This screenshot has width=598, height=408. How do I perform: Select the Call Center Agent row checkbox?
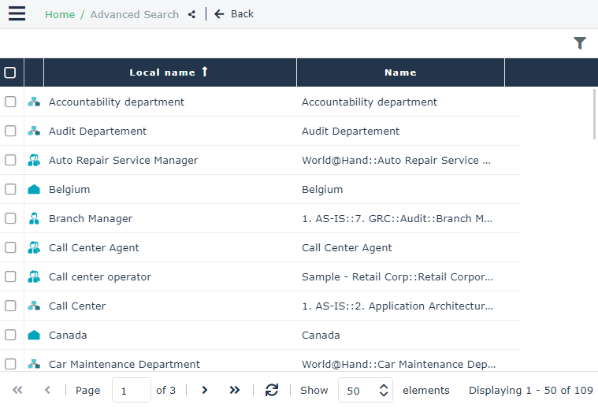click(10, 248)
